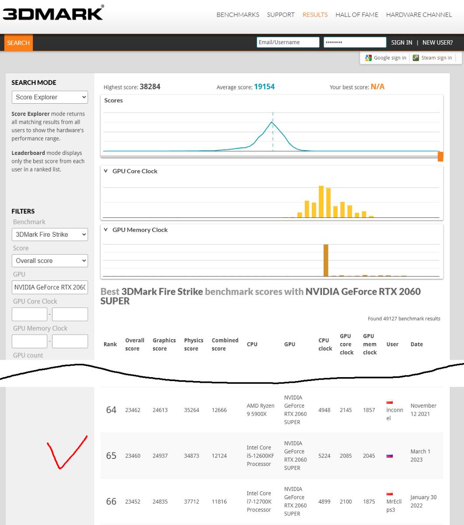Click the GPU Core Clock minimum field
This screenshot has width=464, height=525.
tap(29, 314)
